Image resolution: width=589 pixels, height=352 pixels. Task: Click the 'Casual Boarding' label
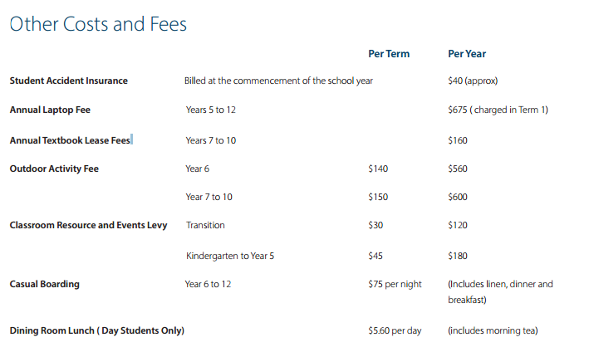45,284
